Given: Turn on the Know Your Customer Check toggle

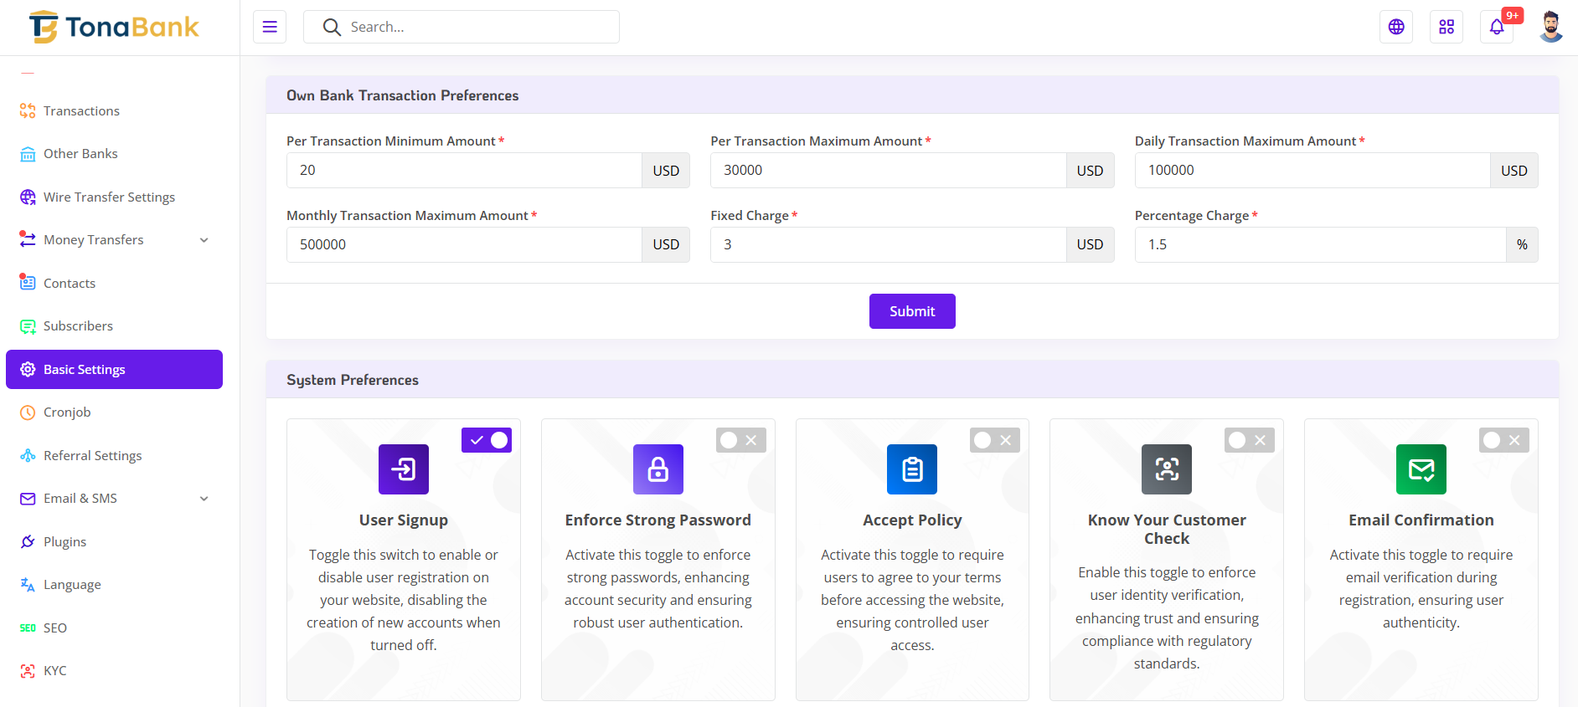Looking at the screenshot, I should tap(1249, 440).
